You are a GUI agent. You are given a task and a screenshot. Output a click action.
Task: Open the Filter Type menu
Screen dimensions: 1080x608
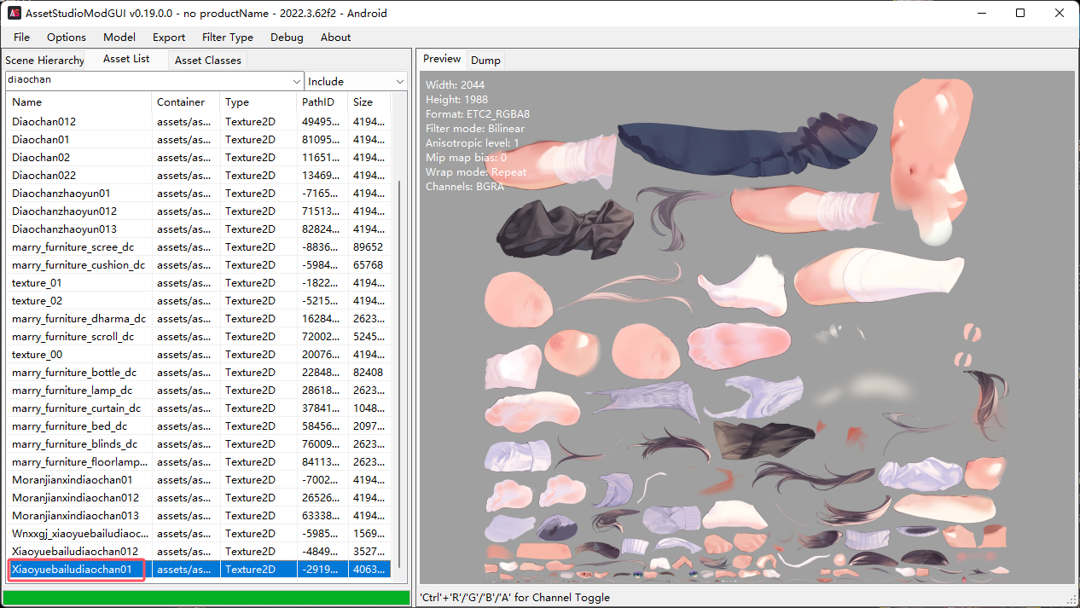pyautogui.click(x=227, y=38)
